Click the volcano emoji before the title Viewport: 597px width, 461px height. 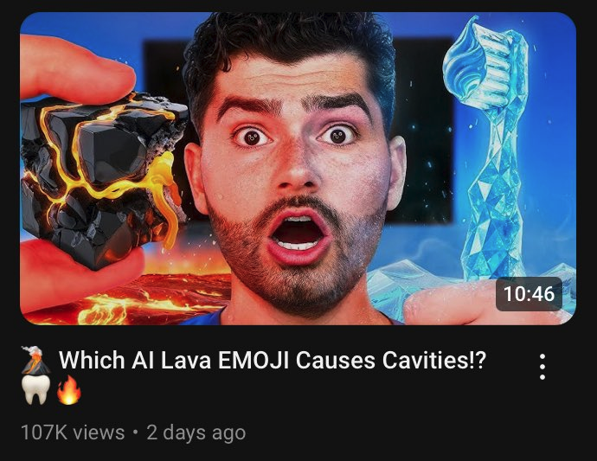click(35, 360)
